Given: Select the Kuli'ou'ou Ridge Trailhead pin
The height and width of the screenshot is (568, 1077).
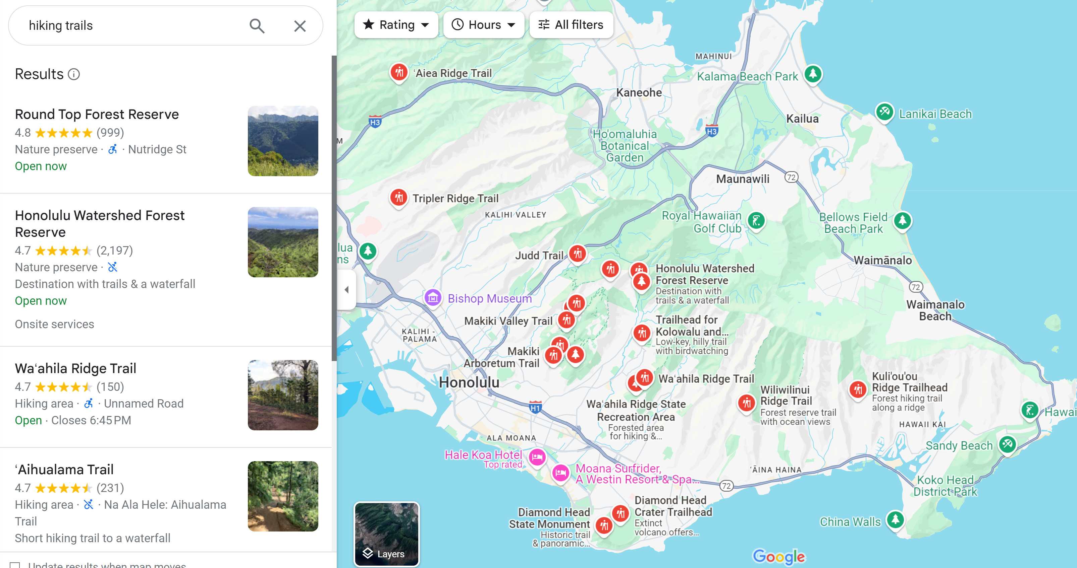Looking at the screenshot, I should pos(858,390).
